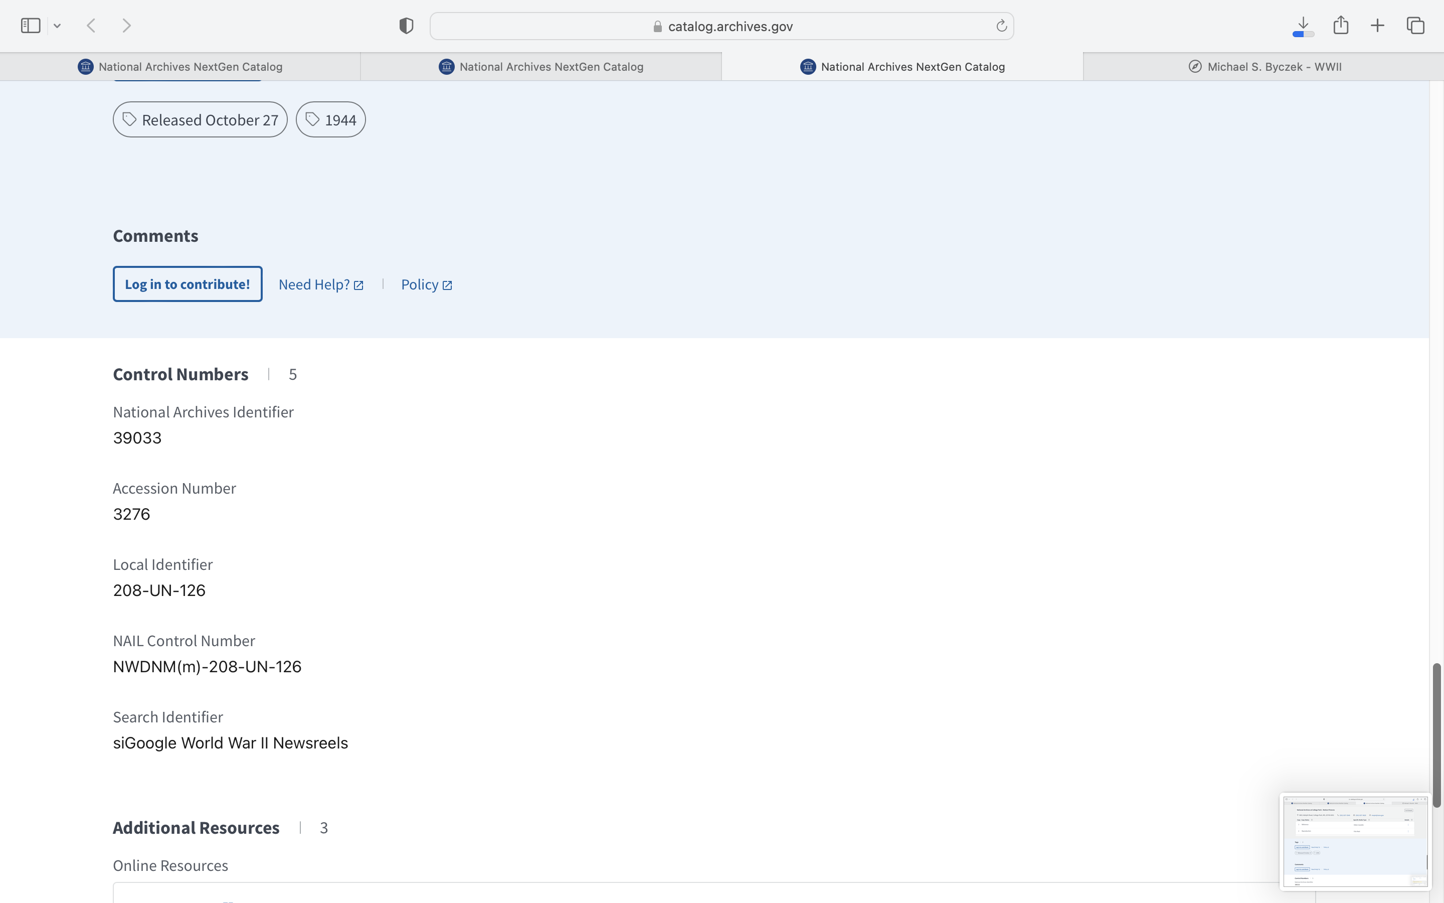Switch to second National Archives tab
1444x903 pixels.
pyautogui.click(x=541, y=67)
